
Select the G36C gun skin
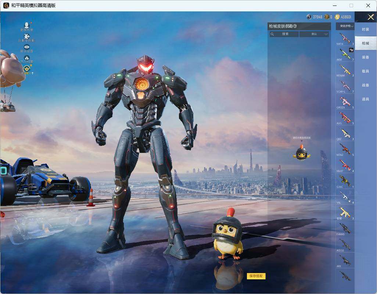tap(345, 181)
